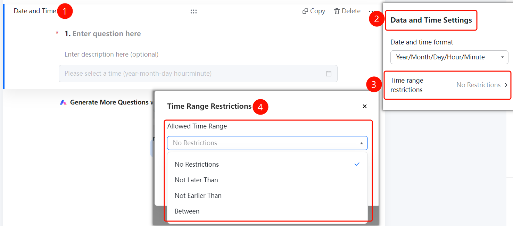The width and height of the screenshot is (513, 226).
Task: Click the Date and Time question label
Action: click(x=35, y=11)
